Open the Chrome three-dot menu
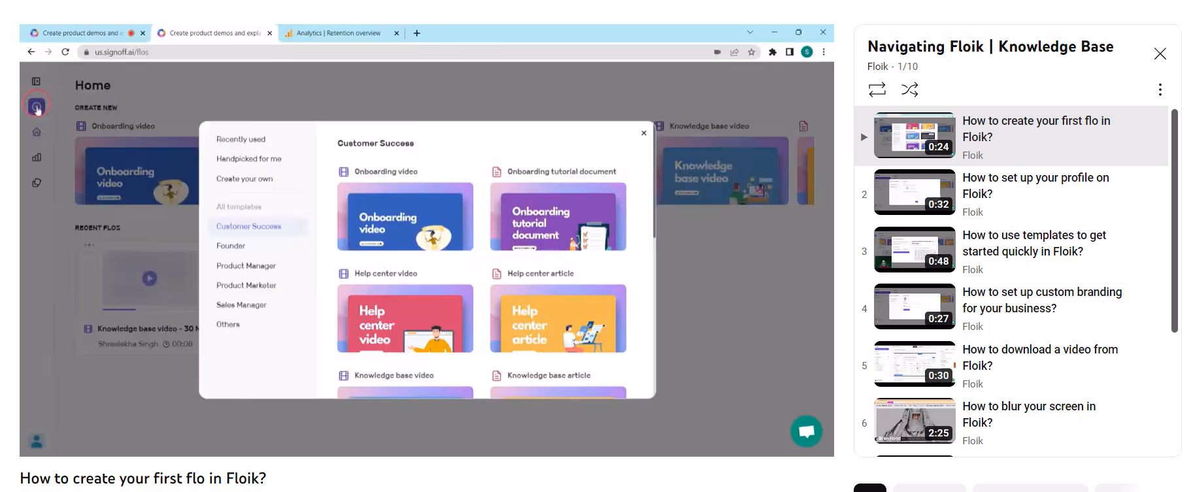Screen dimensions: 1193x492 click(824, 52)
